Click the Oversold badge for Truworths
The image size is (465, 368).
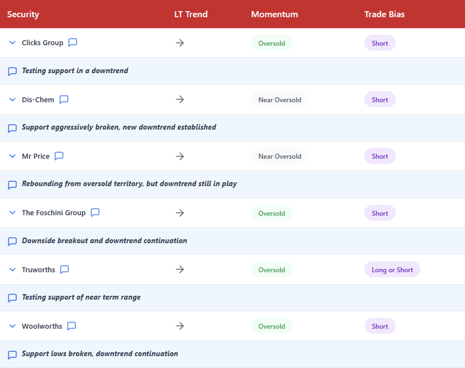click(x=272, y=269)
